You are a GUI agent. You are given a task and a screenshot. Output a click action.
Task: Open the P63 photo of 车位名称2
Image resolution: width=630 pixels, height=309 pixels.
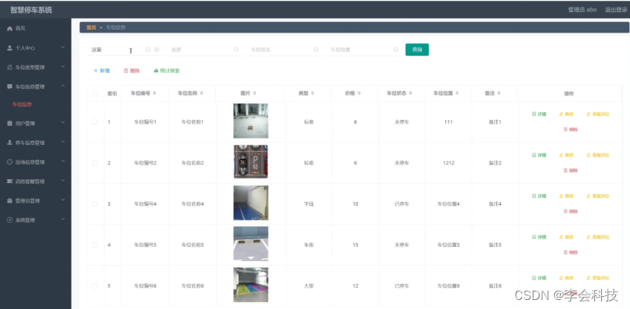point(251,162)
